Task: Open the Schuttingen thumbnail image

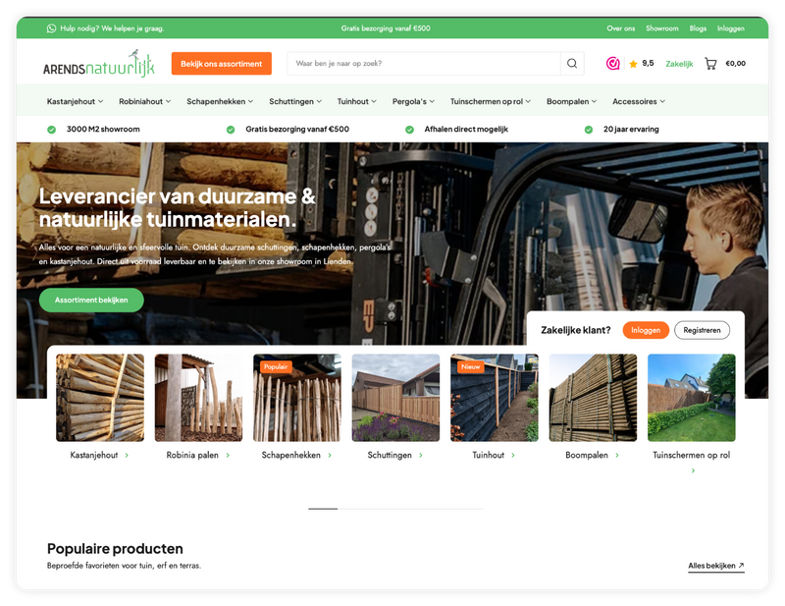Action: coord(396,398)
